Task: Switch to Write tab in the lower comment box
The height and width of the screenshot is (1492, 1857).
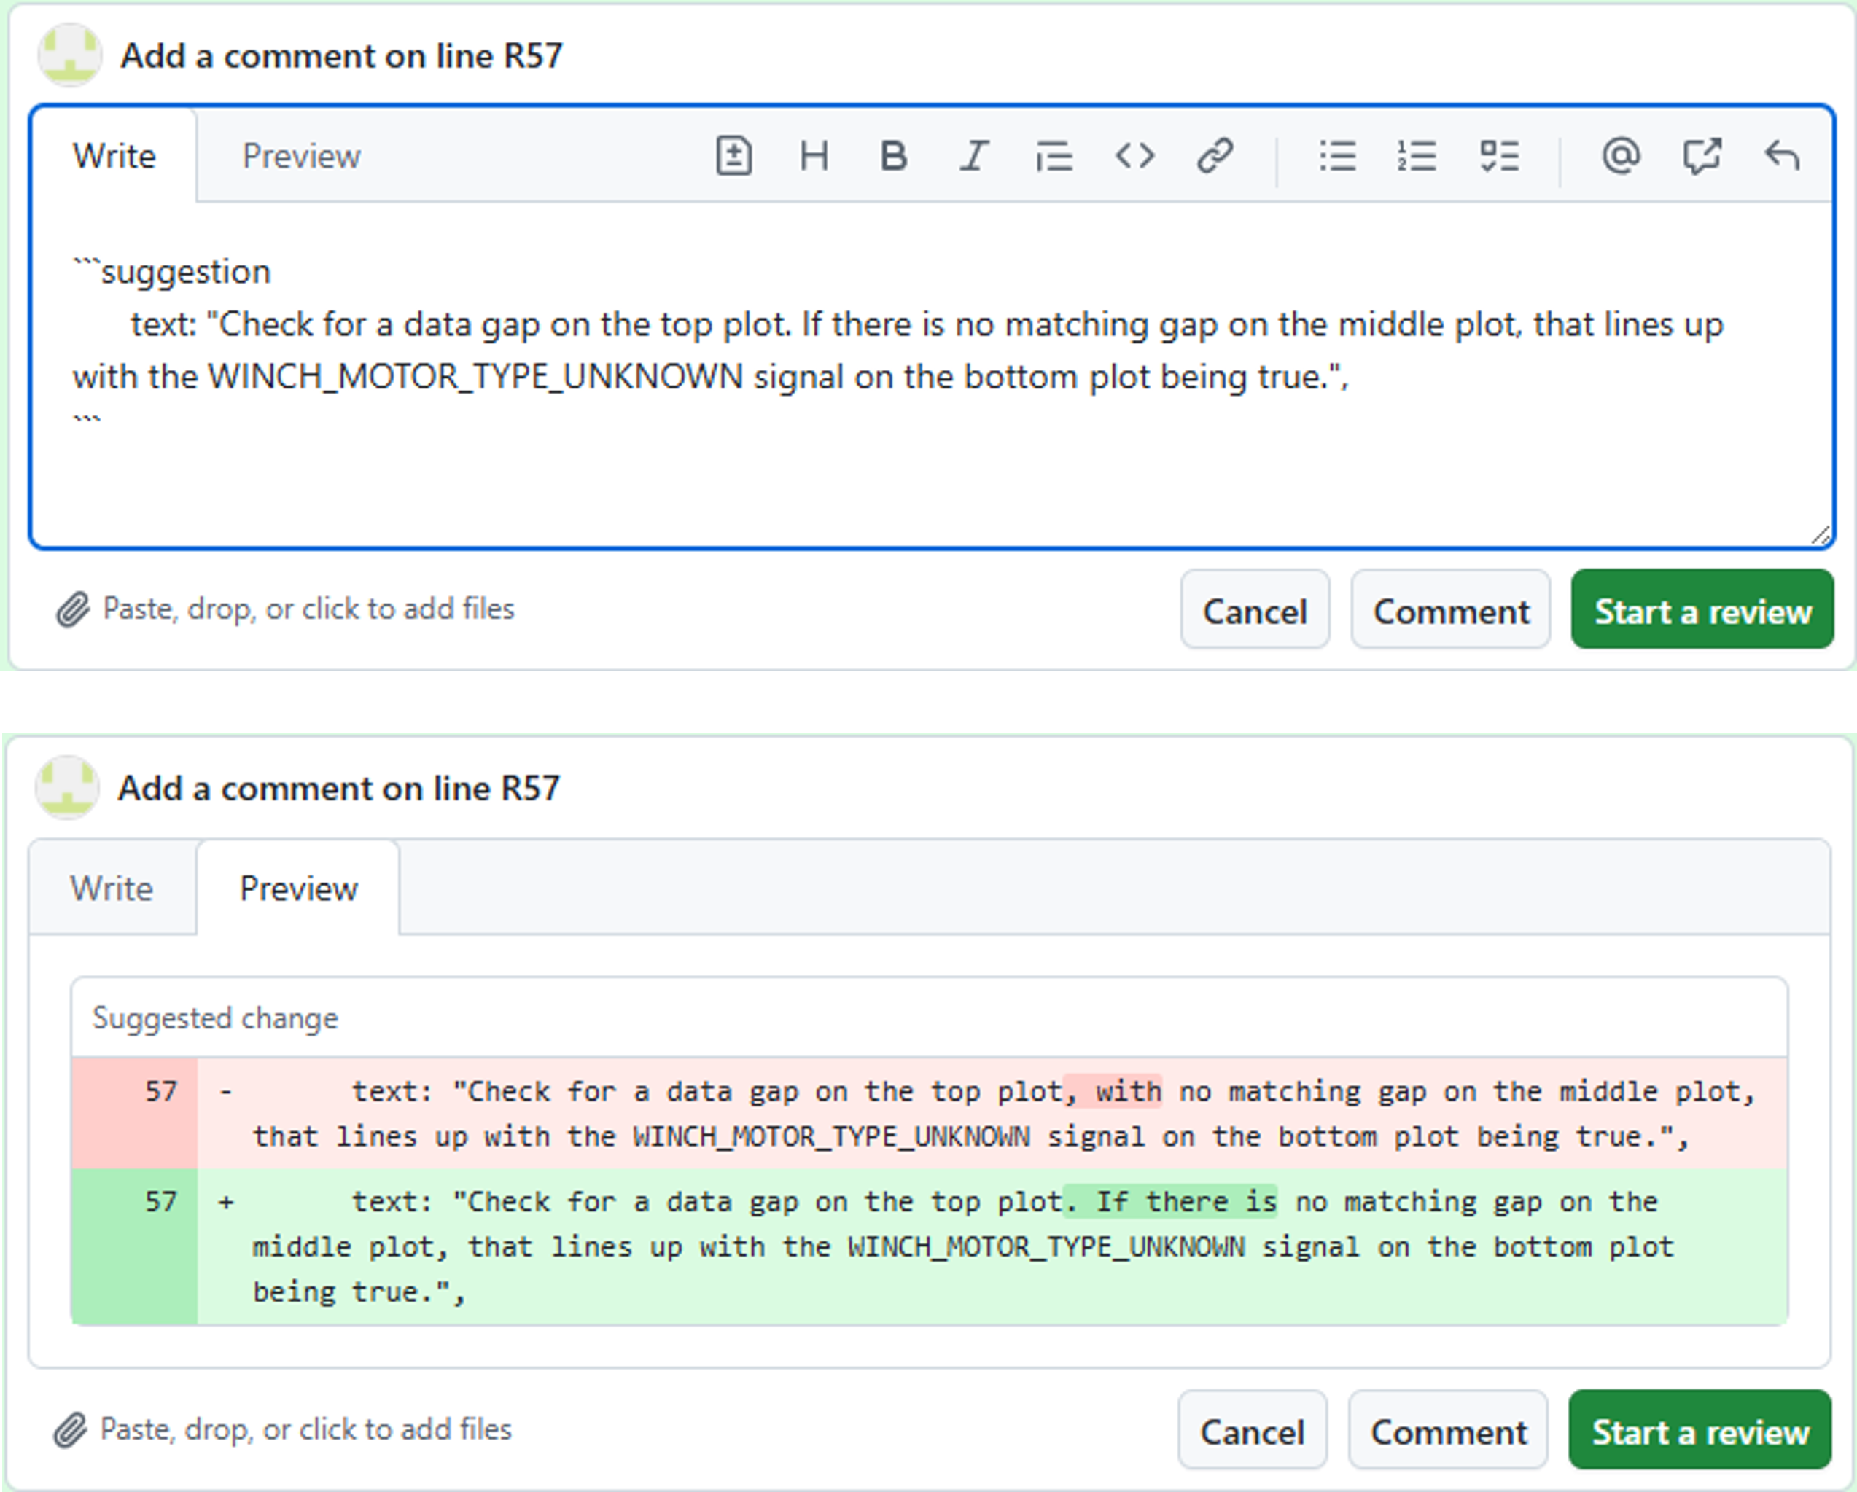Action: click(x=112, y=888)
